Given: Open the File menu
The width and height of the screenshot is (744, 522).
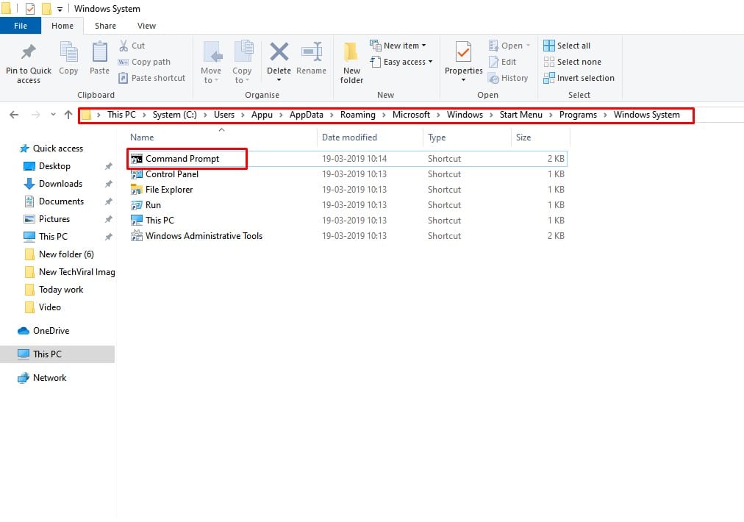Looking at the screenshot, I should point(21,26).
